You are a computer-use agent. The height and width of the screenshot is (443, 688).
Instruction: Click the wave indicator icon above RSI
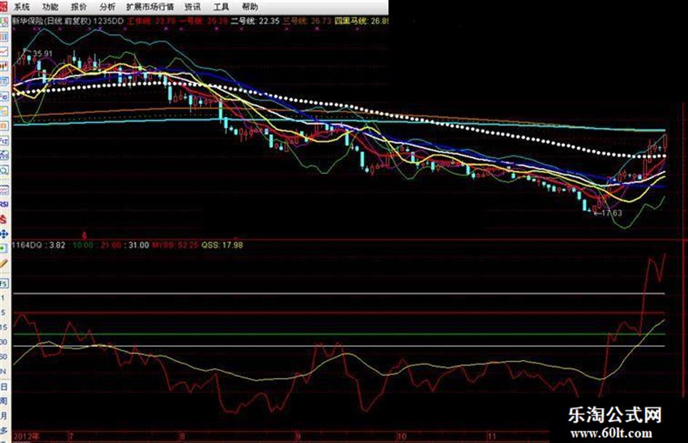pyautogui.click(x=4, y=190)
